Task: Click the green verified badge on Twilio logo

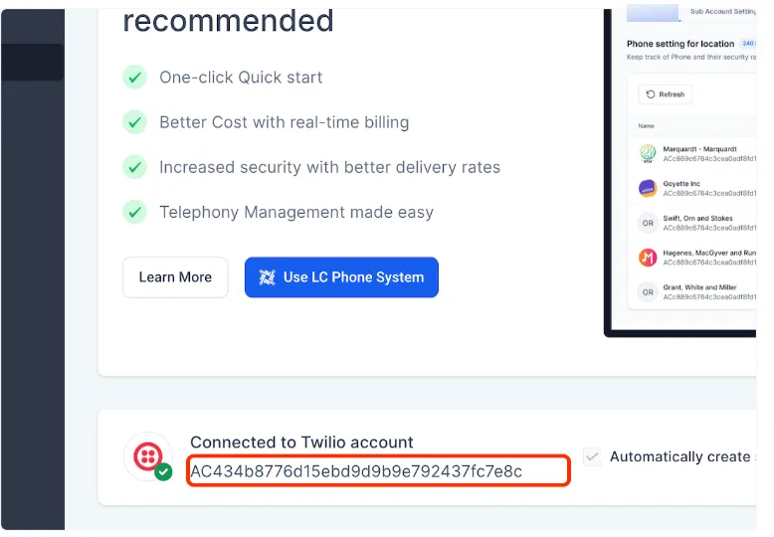Action: (163, 472)
